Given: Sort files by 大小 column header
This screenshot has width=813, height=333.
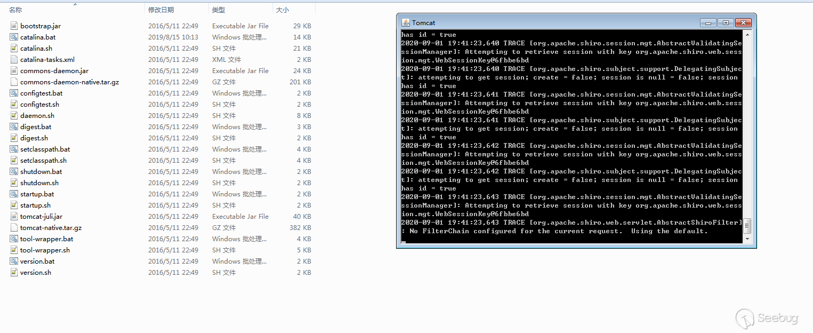Looking at the screenshot, I should tap(283, 10).
